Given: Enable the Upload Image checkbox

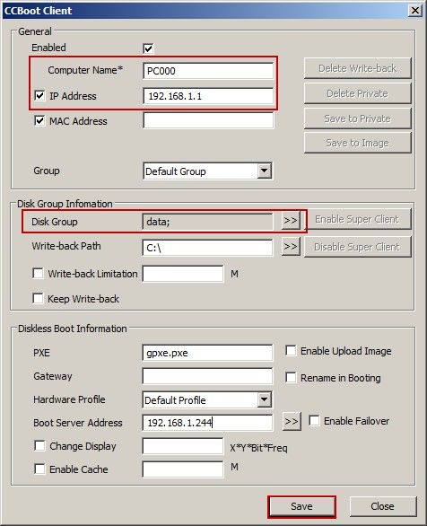Looking at the screenshot, I should pos(291,351).
